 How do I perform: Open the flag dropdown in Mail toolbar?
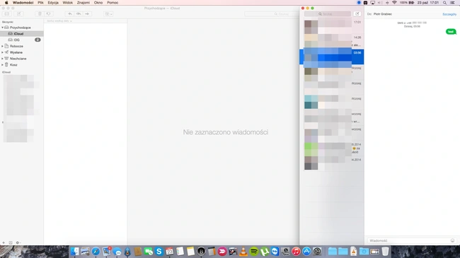pos(108,13)
